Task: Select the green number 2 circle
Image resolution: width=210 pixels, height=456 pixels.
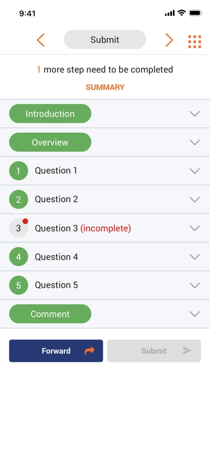Action: point(18,199)
